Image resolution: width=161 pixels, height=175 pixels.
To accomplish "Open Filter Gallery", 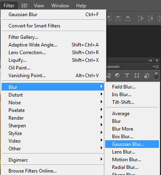I will 53,37.
